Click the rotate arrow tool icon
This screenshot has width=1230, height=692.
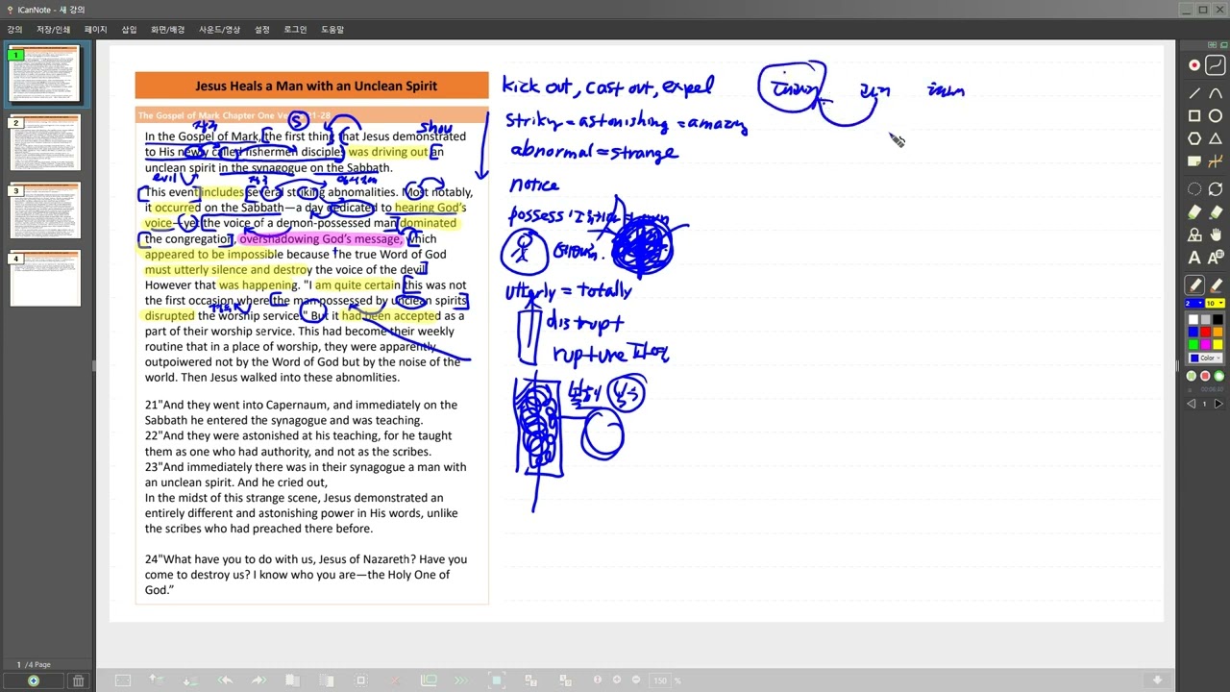click(x=1216, y=189)
